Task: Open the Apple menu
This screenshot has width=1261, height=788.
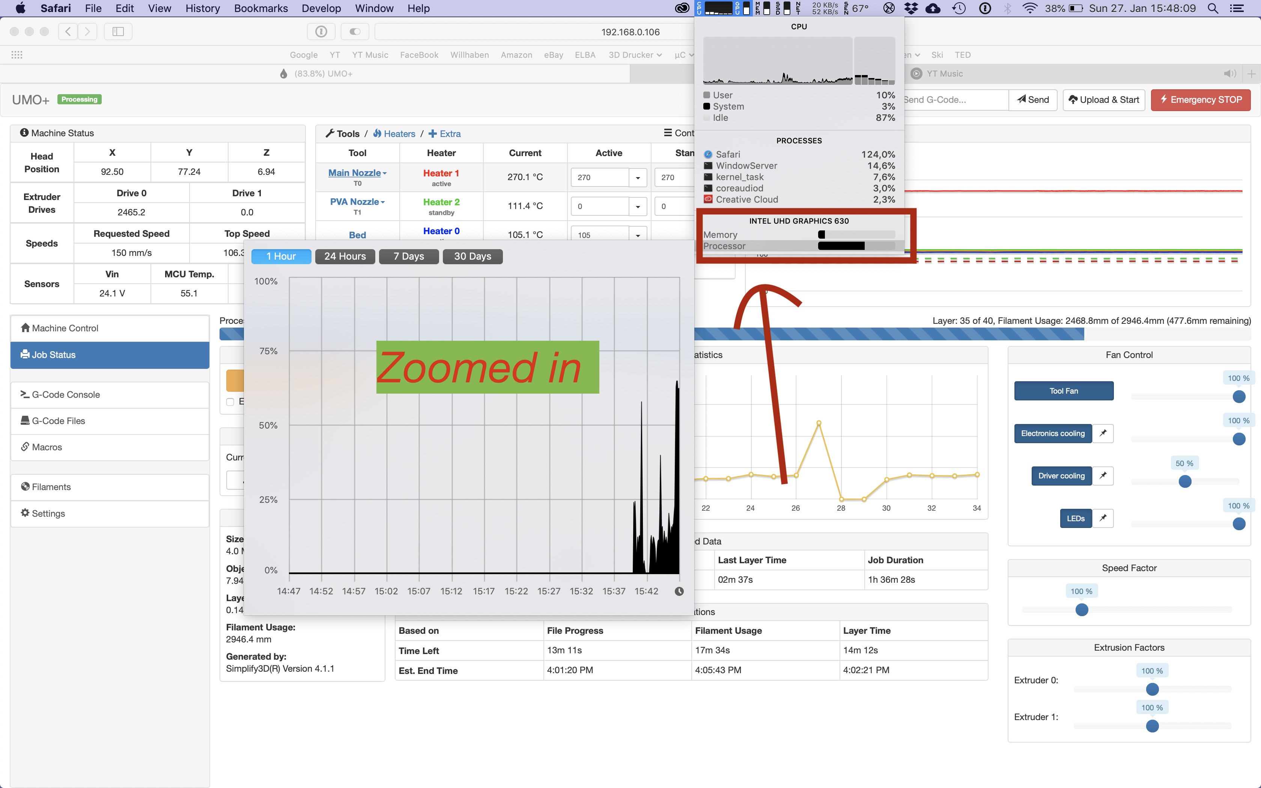Action: point(21,8)
